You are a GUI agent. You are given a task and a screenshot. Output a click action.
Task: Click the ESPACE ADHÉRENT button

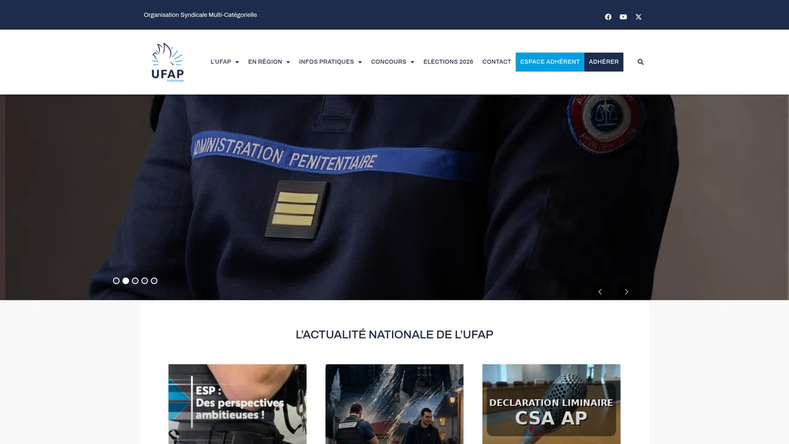[x=550, y=62]
